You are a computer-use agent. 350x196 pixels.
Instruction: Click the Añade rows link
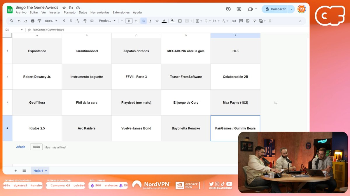[x=21, y=147]
